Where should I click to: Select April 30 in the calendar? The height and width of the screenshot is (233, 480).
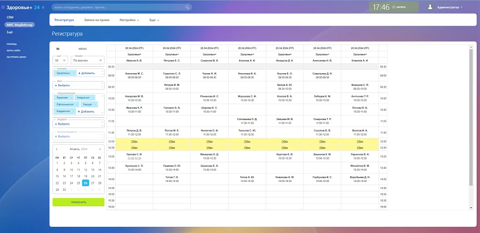point(64,189)
